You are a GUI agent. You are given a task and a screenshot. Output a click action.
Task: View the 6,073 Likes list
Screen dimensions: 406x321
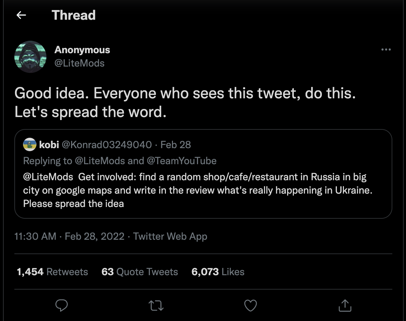[218, 272]
